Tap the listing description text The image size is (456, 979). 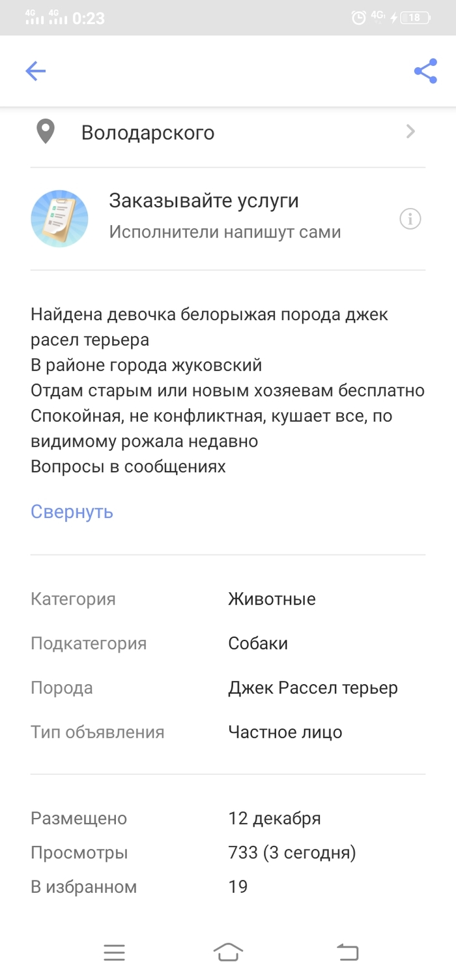click(227, 390)
